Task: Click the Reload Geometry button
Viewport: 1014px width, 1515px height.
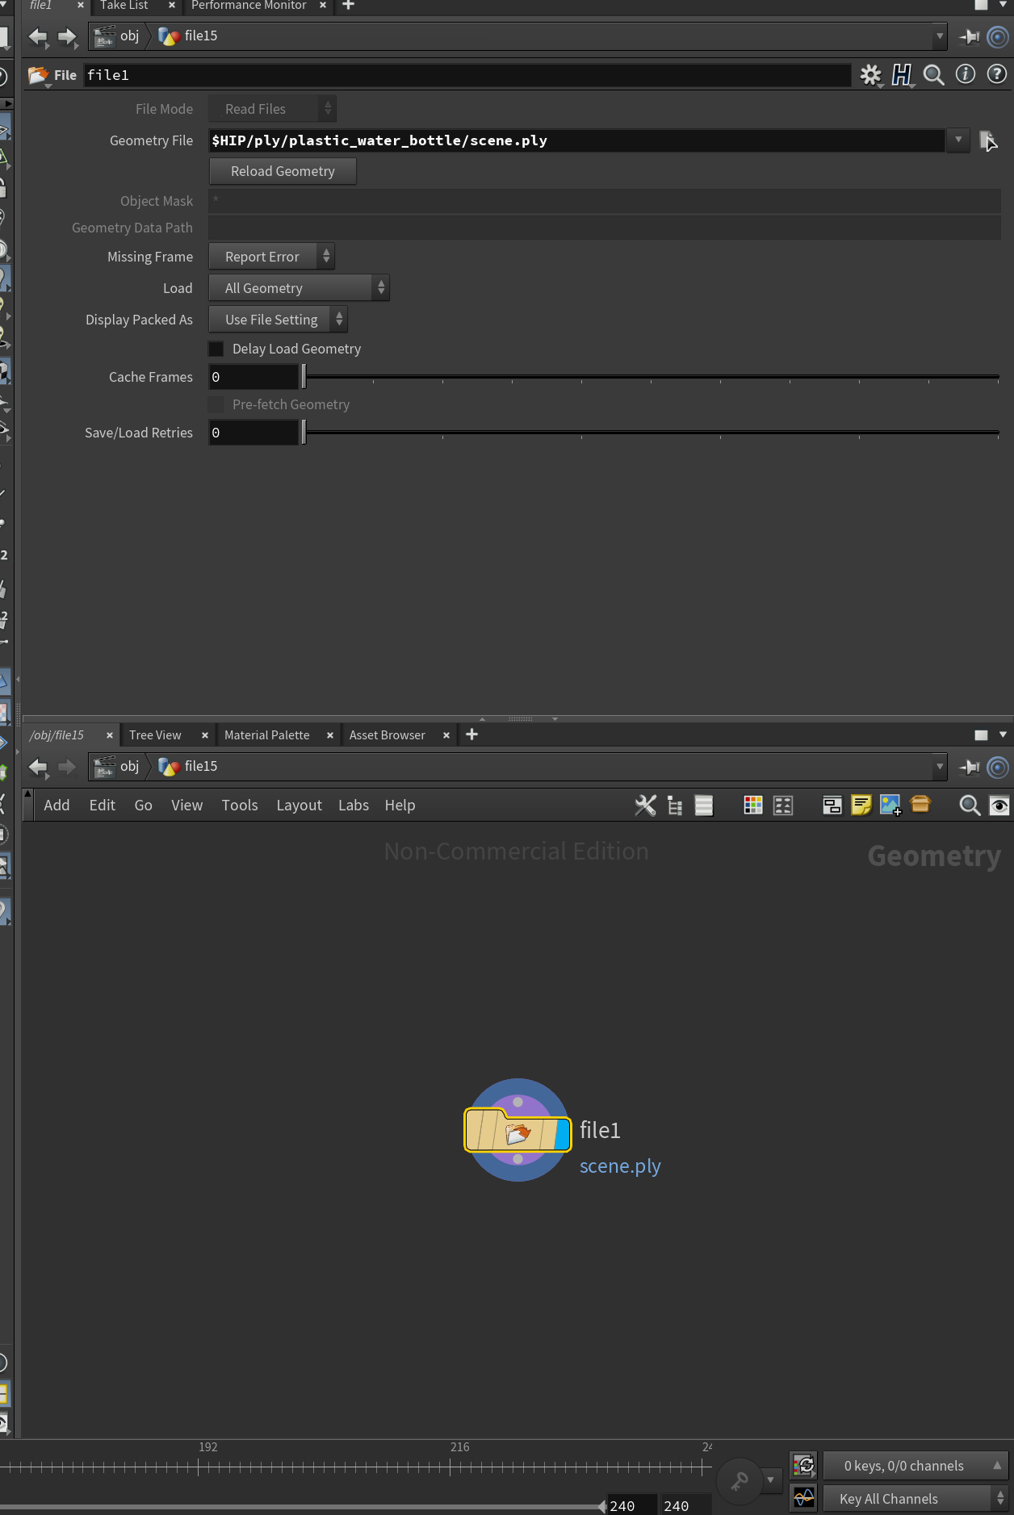Action: (283, 171)
